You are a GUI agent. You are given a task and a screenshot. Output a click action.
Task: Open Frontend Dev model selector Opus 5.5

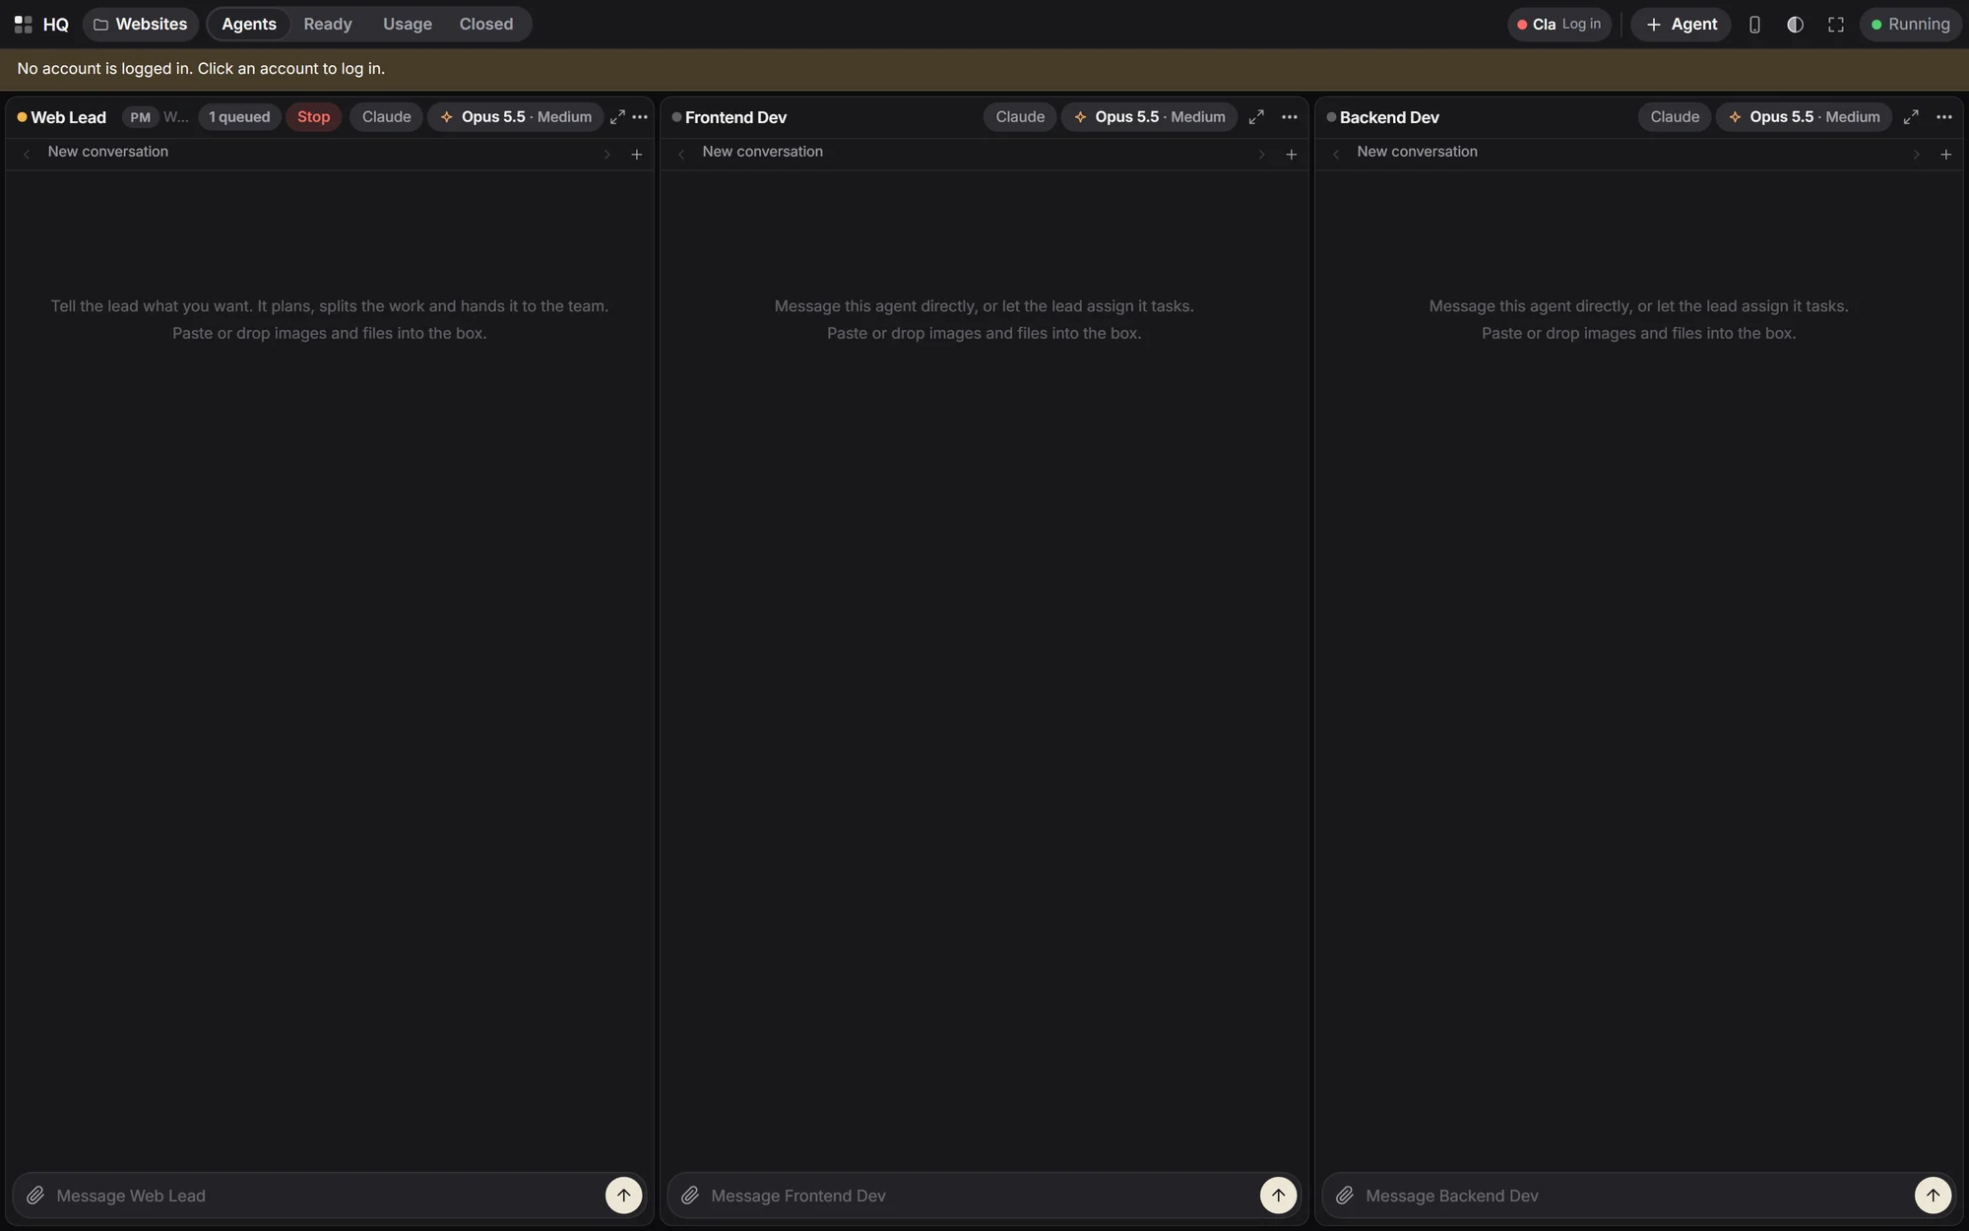(1149, 117)
